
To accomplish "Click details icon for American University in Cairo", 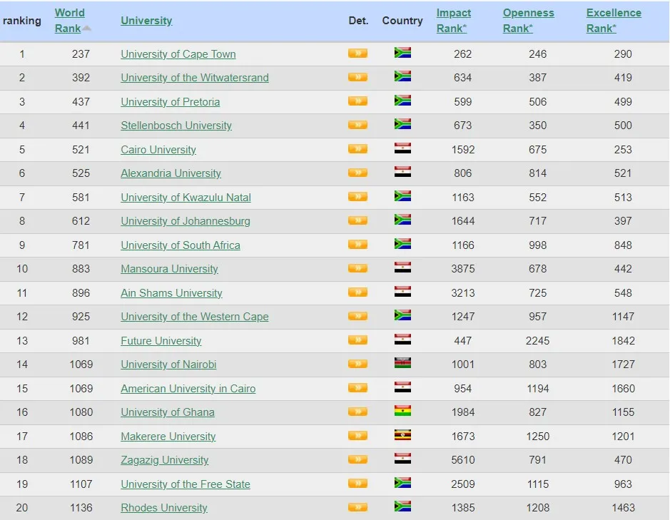I will coord(357,388).
